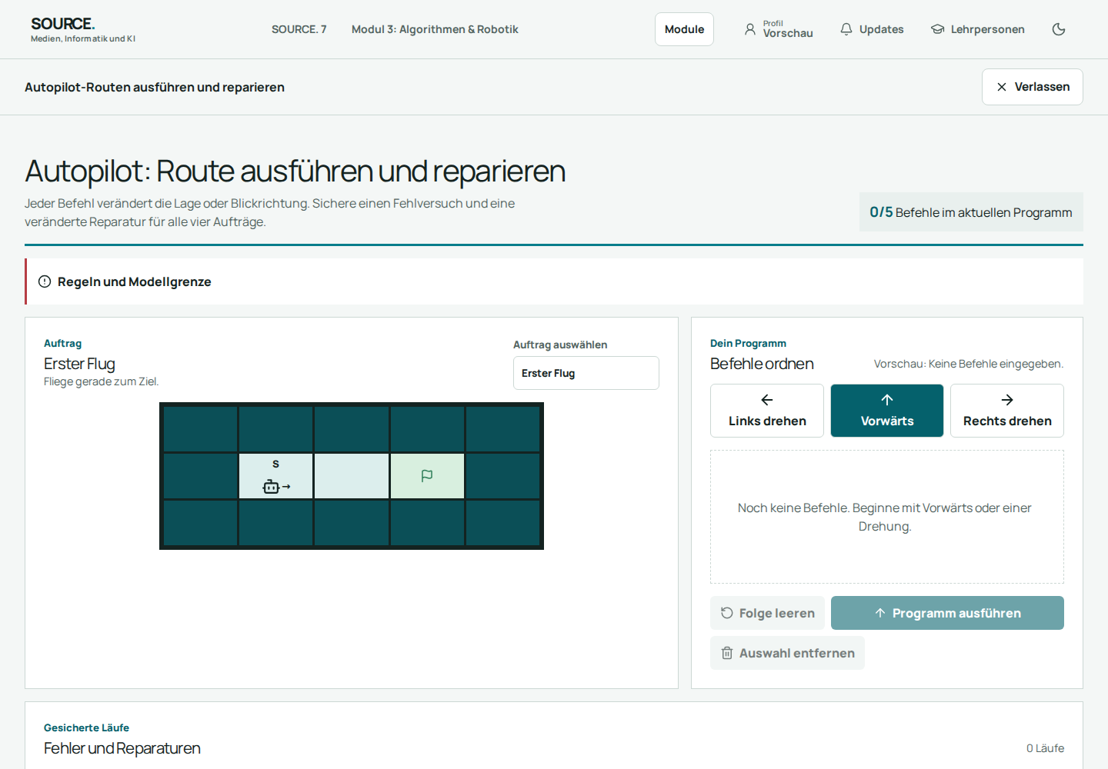The height and width of the screenshot is (769, 1108).
Task: Clear the sequence with Folge leeren
Action: 767,613
